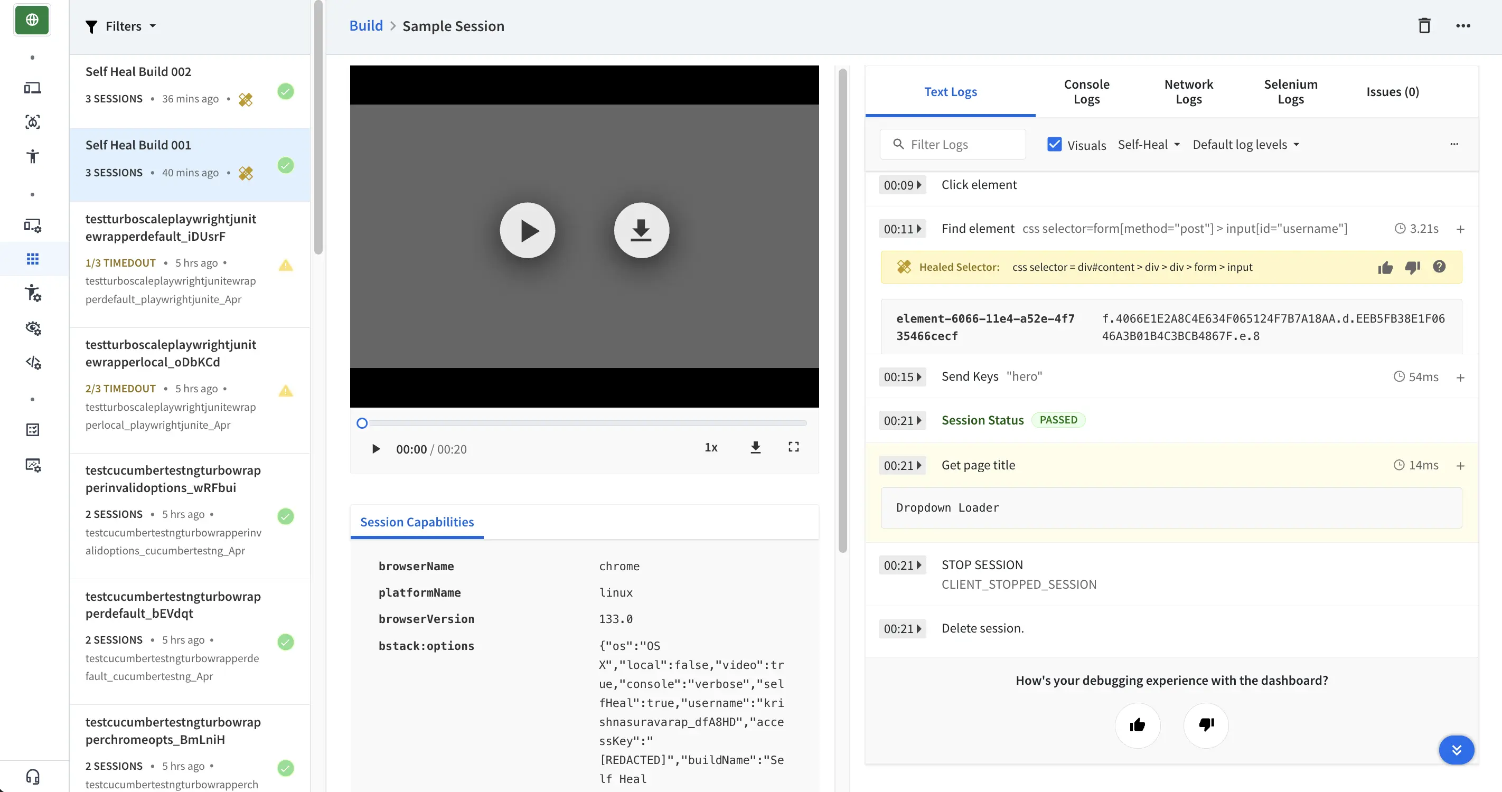Click video download icon below player

755,448
